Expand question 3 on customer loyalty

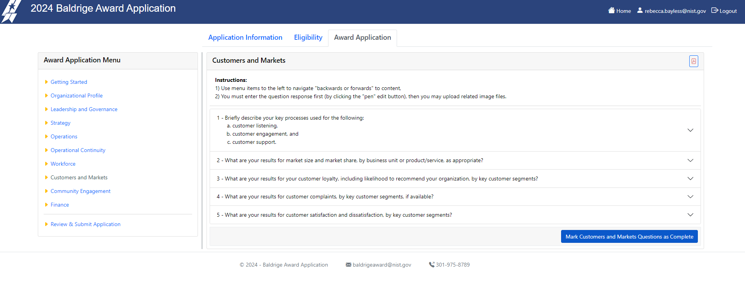690,179
